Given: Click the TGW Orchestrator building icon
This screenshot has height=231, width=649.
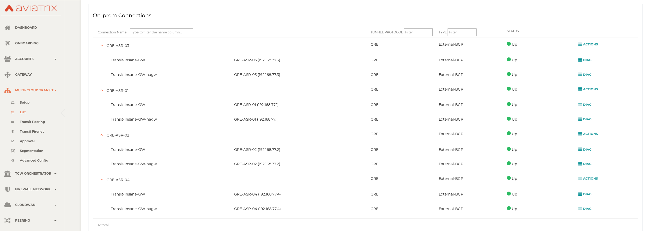Looking at the screenshot, I should coord(8,174).
